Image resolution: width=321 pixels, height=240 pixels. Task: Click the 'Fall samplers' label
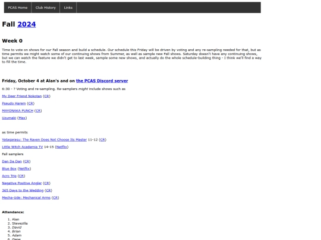point(12,154)
